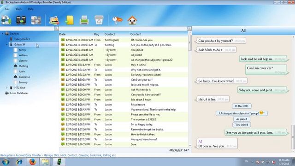The image size is (295, 166).
Task: Select row 'It is about 8 hours'
Action: 124,100
